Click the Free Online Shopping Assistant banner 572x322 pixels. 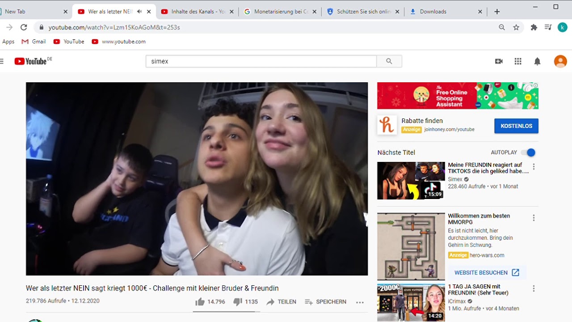[458, 96]
